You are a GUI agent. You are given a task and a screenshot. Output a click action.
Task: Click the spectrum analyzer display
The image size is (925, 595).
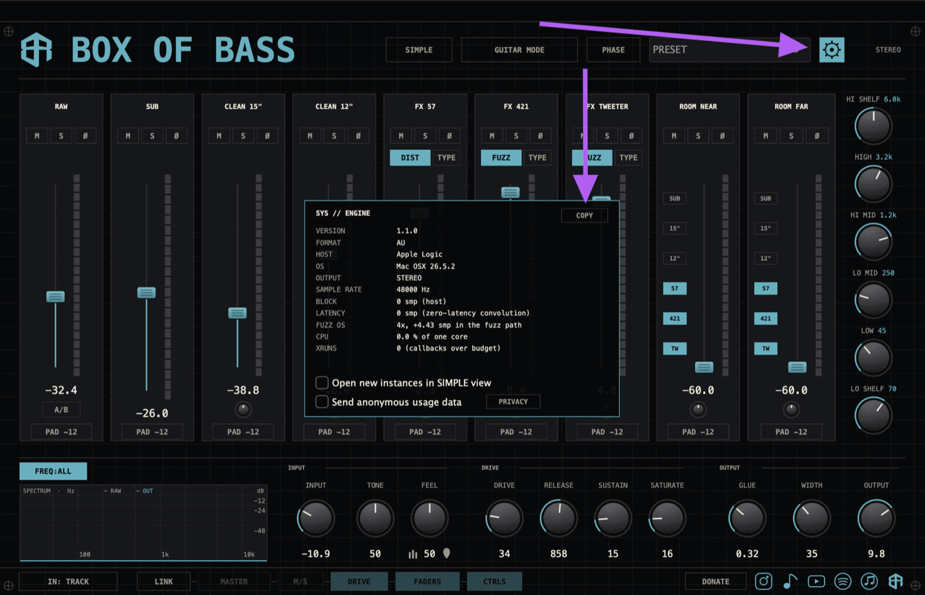[143, 522]
